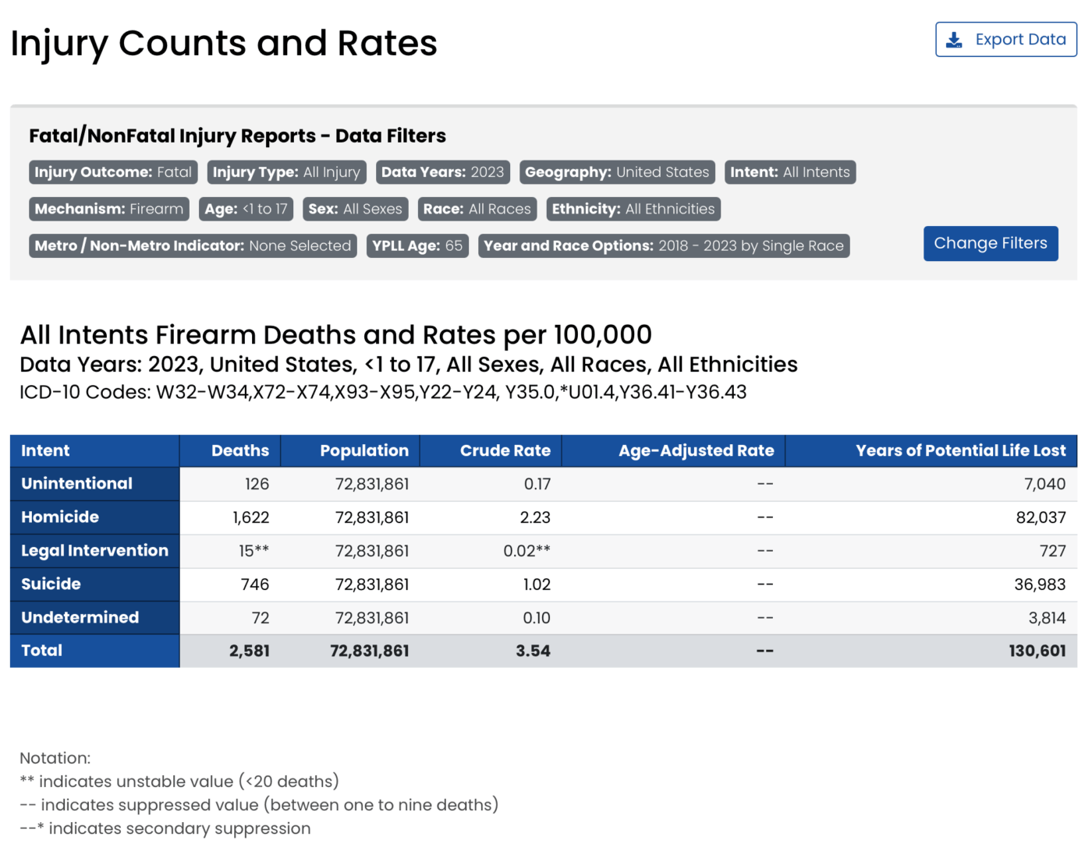Click the YPLL Age: 65 filter chip
The width and height of the screenshot is (1092, 854).
417,246
